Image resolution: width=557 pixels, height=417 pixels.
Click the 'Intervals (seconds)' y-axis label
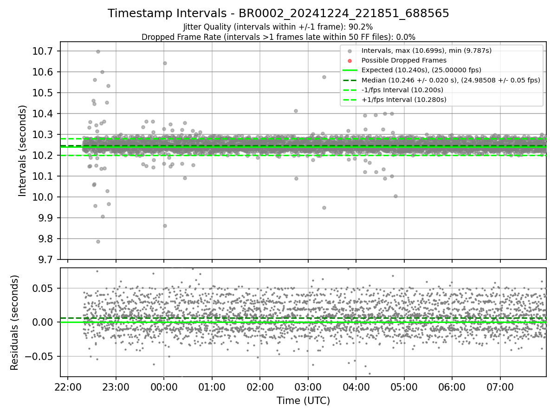coord(23,151)
